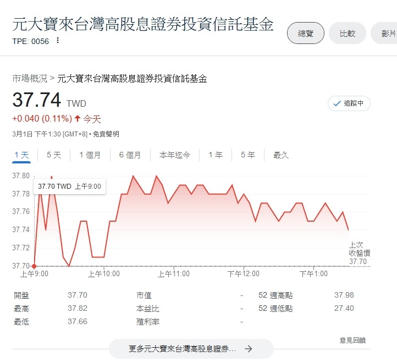Click the 3月1日 下午1:30 timestamp
397x362 pixels.
pos(49,134)
